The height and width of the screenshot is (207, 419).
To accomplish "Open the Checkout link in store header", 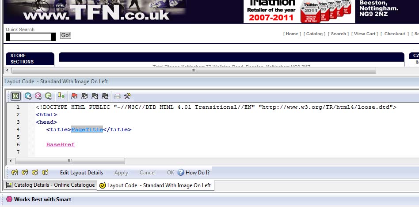I will [x=394, y=34].
